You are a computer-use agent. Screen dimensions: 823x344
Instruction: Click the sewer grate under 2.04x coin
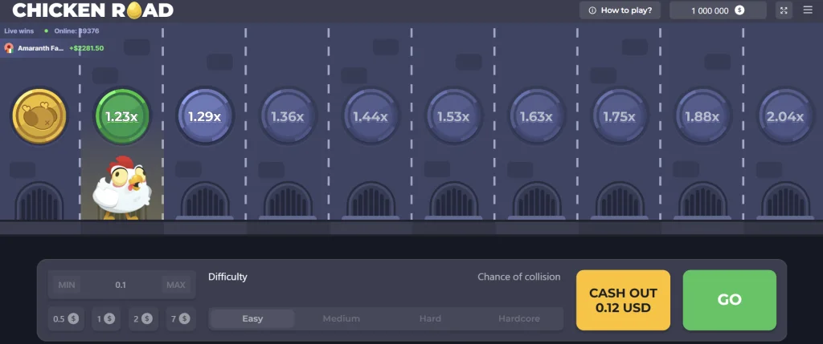click(x=785, y=200)
